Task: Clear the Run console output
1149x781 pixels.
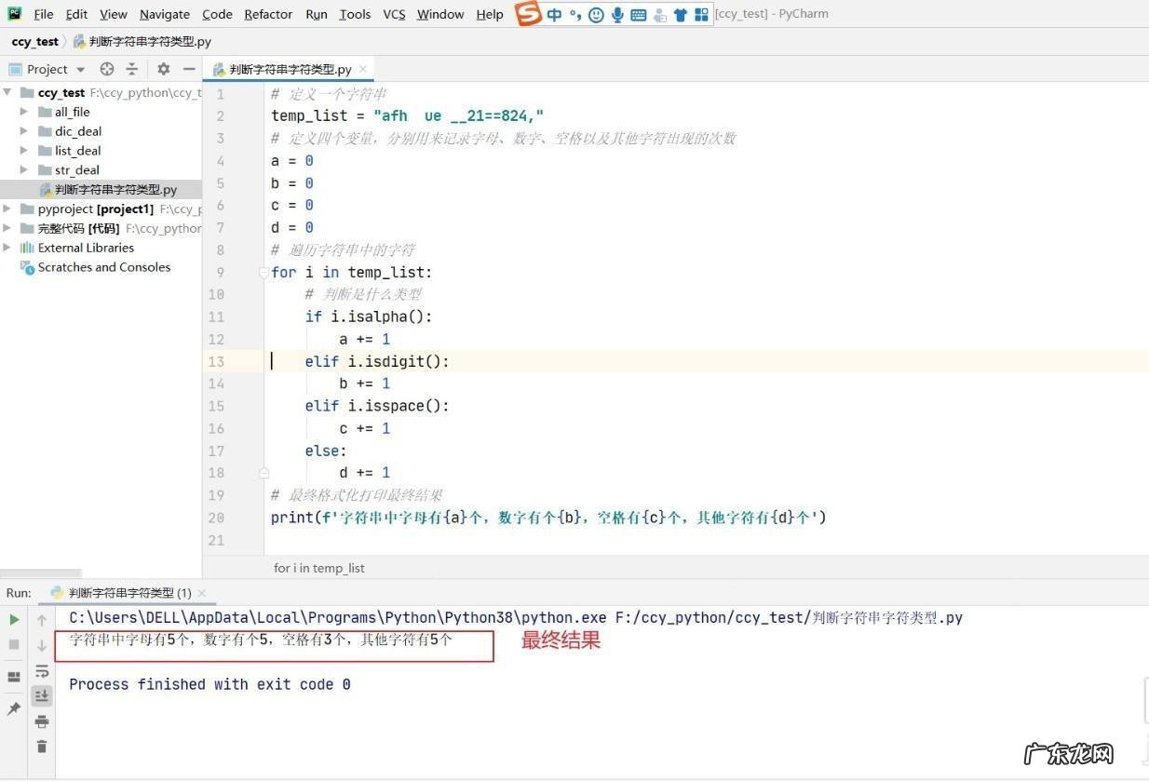Action: [42, 746]
